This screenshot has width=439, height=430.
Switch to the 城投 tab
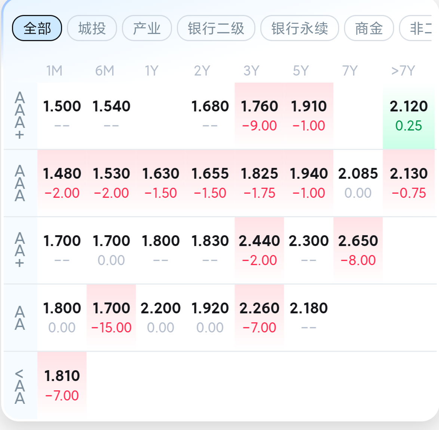point(92,28)
